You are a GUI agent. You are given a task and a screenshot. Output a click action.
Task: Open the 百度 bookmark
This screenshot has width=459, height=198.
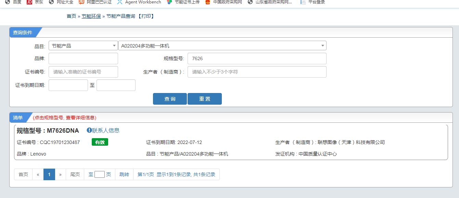pos(13,2)
